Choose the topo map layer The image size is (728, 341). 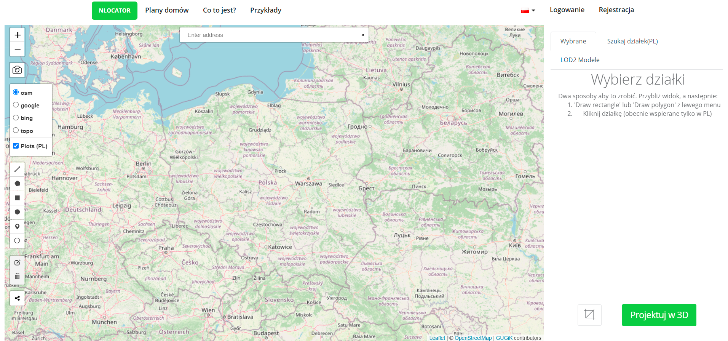pyautogui.click(x=16, y=130)
